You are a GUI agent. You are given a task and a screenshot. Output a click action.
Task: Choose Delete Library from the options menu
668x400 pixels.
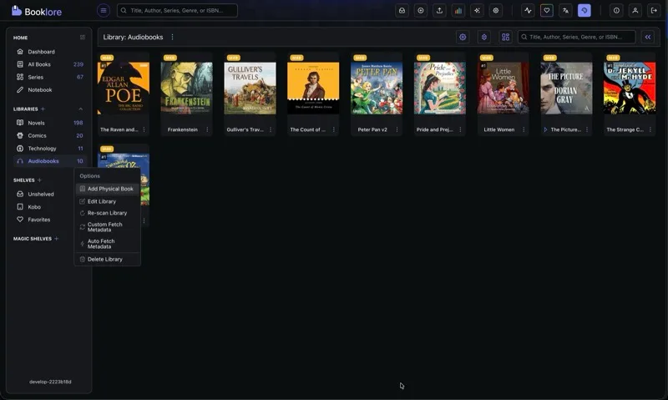pyautogui.click(x=108, y=259)
